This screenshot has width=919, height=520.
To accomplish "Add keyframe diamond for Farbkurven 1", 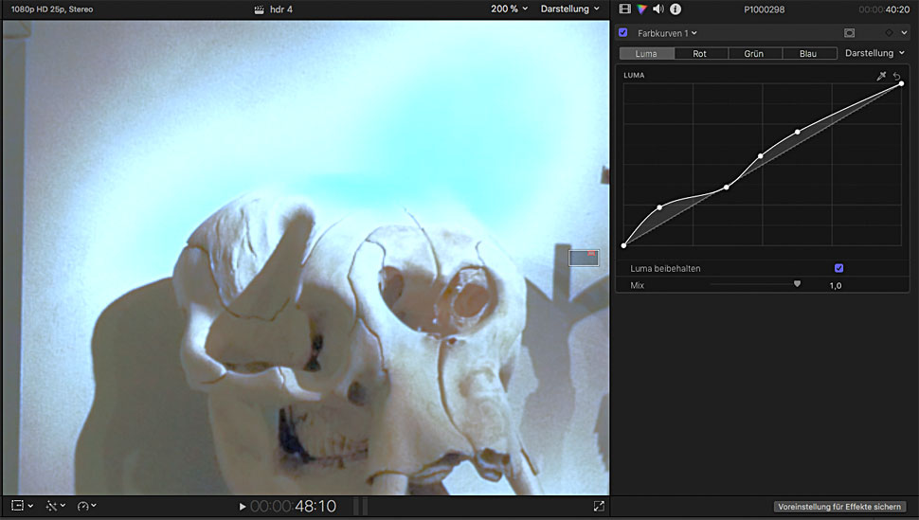I will click(x=889, y=33).
